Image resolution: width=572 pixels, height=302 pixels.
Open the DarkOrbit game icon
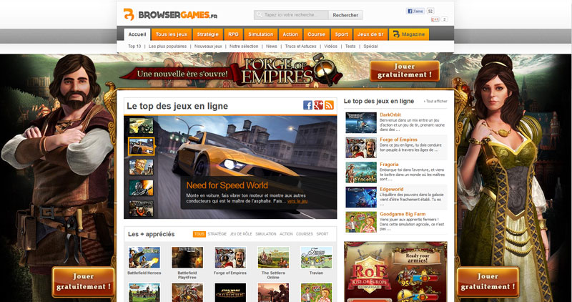pyautogui.click(x=361, y=123)
